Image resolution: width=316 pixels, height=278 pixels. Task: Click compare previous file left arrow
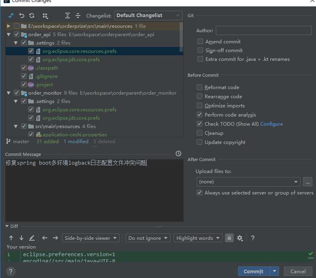pyautogui.click(x=45, y=238)
